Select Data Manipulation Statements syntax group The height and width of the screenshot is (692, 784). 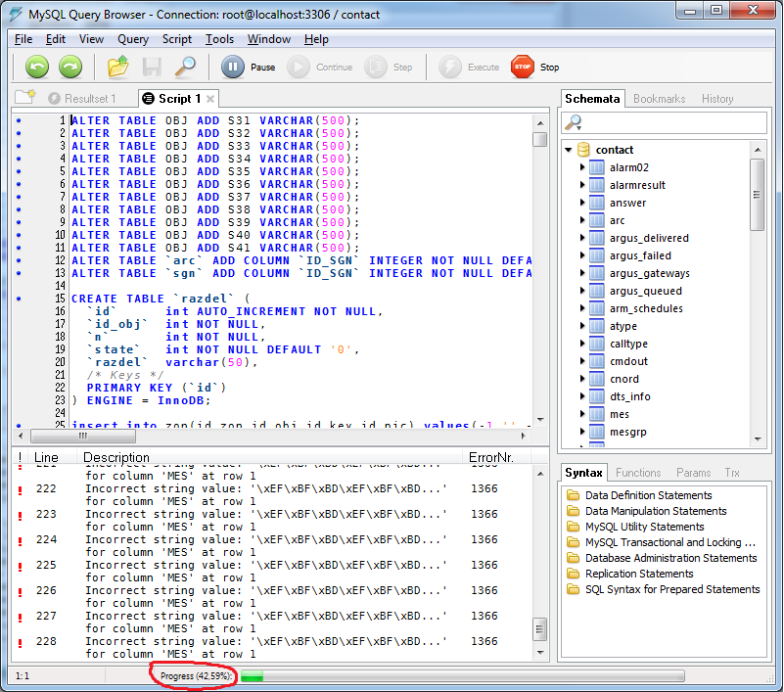click(656, 511)
